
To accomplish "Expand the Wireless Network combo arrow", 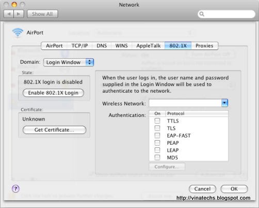I will pos(224,103).
